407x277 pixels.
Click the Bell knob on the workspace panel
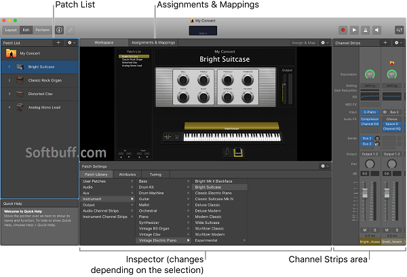[183, 80]
